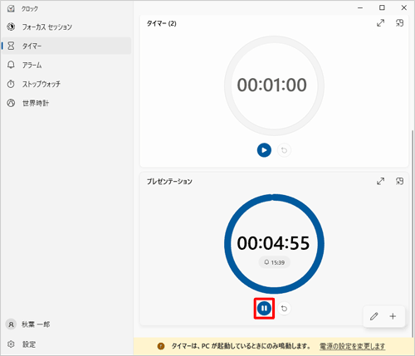Start the タイマー (2) countdown
This screenshot has width=415, height=356.
pos(264,150)
